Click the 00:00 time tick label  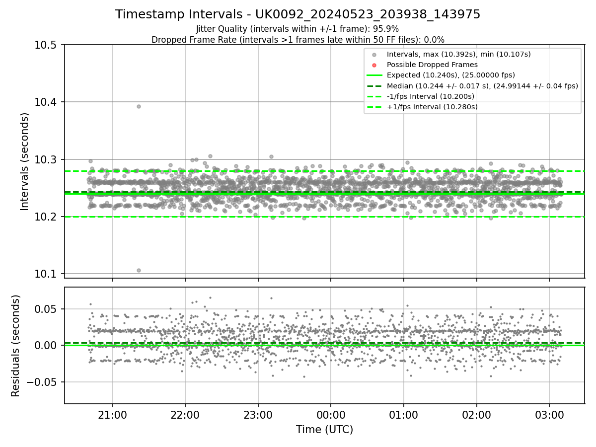click(x=331, y=415)
